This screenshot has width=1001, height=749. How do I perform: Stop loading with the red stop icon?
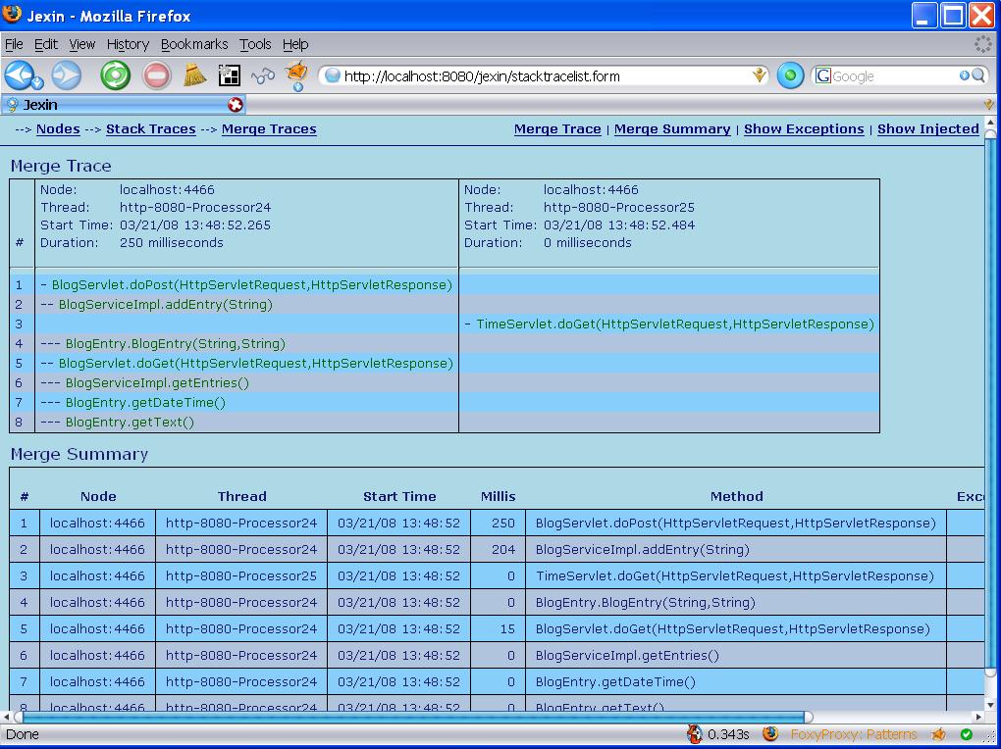(156, 75)
